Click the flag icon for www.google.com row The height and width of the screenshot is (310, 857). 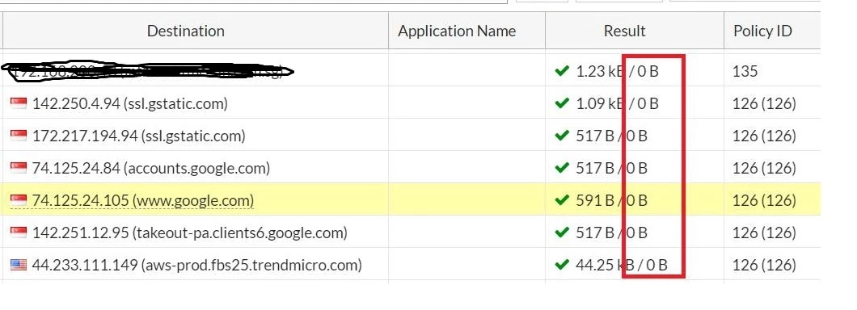pos(18,200)
